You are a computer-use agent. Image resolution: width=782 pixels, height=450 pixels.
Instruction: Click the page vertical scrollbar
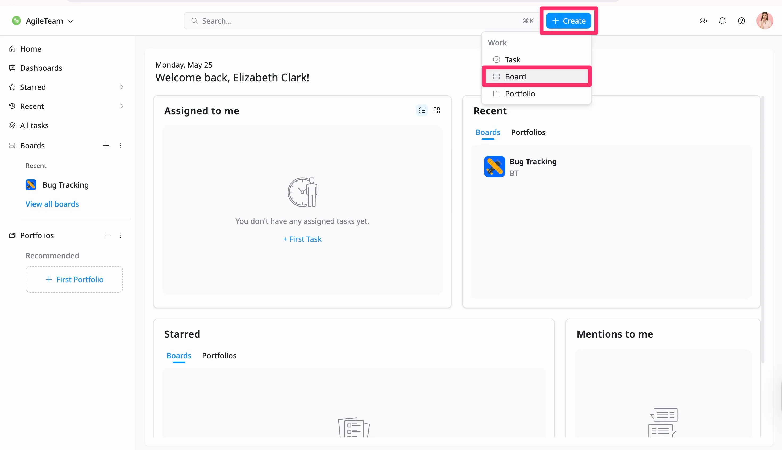pos(763,229)
